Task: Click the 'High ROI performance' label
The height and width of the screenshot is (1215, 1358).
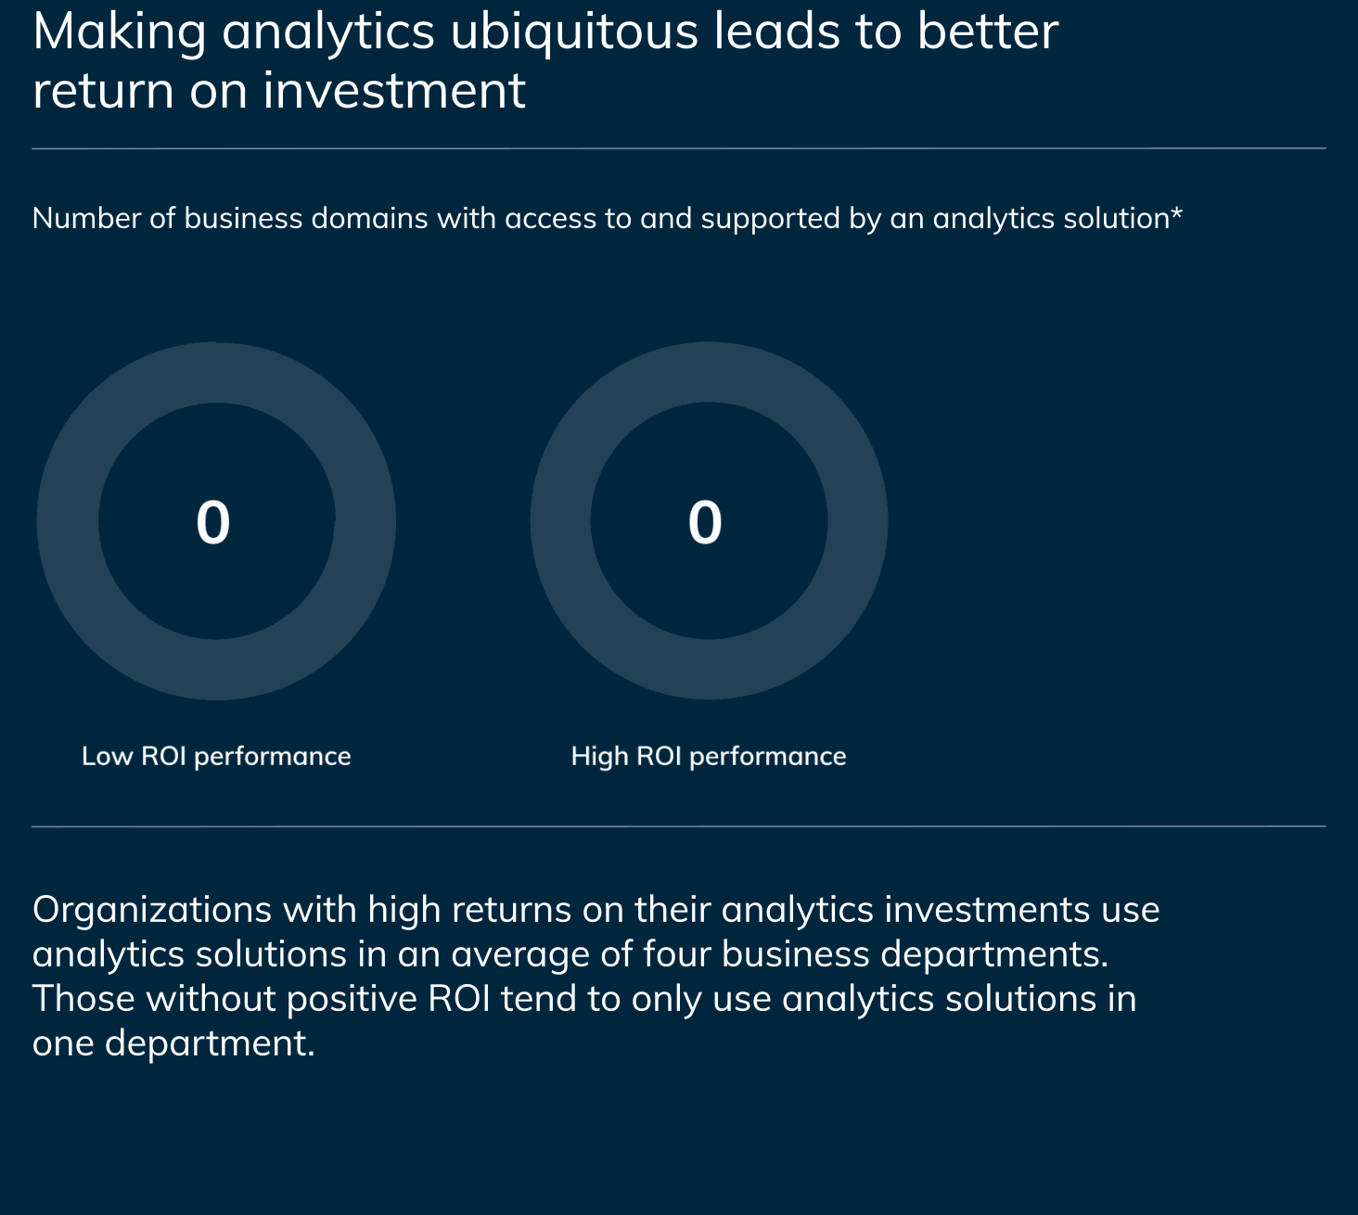Action: pos(709,757)
